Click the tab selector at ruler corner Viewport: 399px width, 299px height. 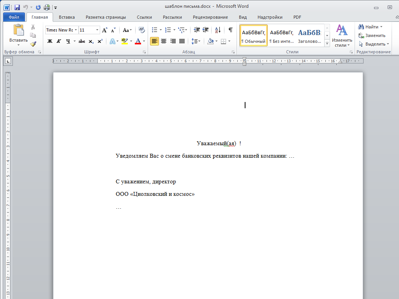(x=8, y=61)
